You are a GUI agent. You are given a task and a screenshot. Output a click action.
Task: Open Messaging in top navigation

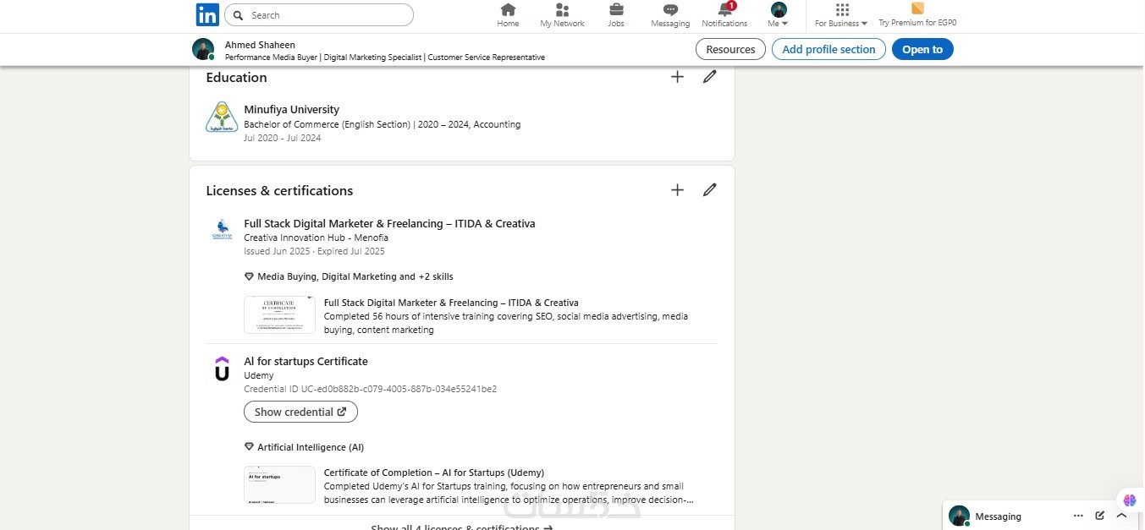(x=670, y=10)
